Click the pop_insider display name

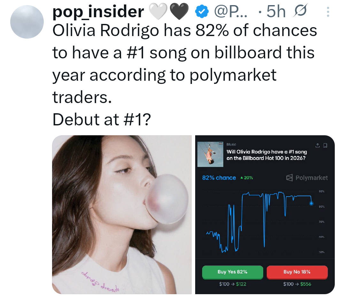pyautogui.click(x=98, y=11)
